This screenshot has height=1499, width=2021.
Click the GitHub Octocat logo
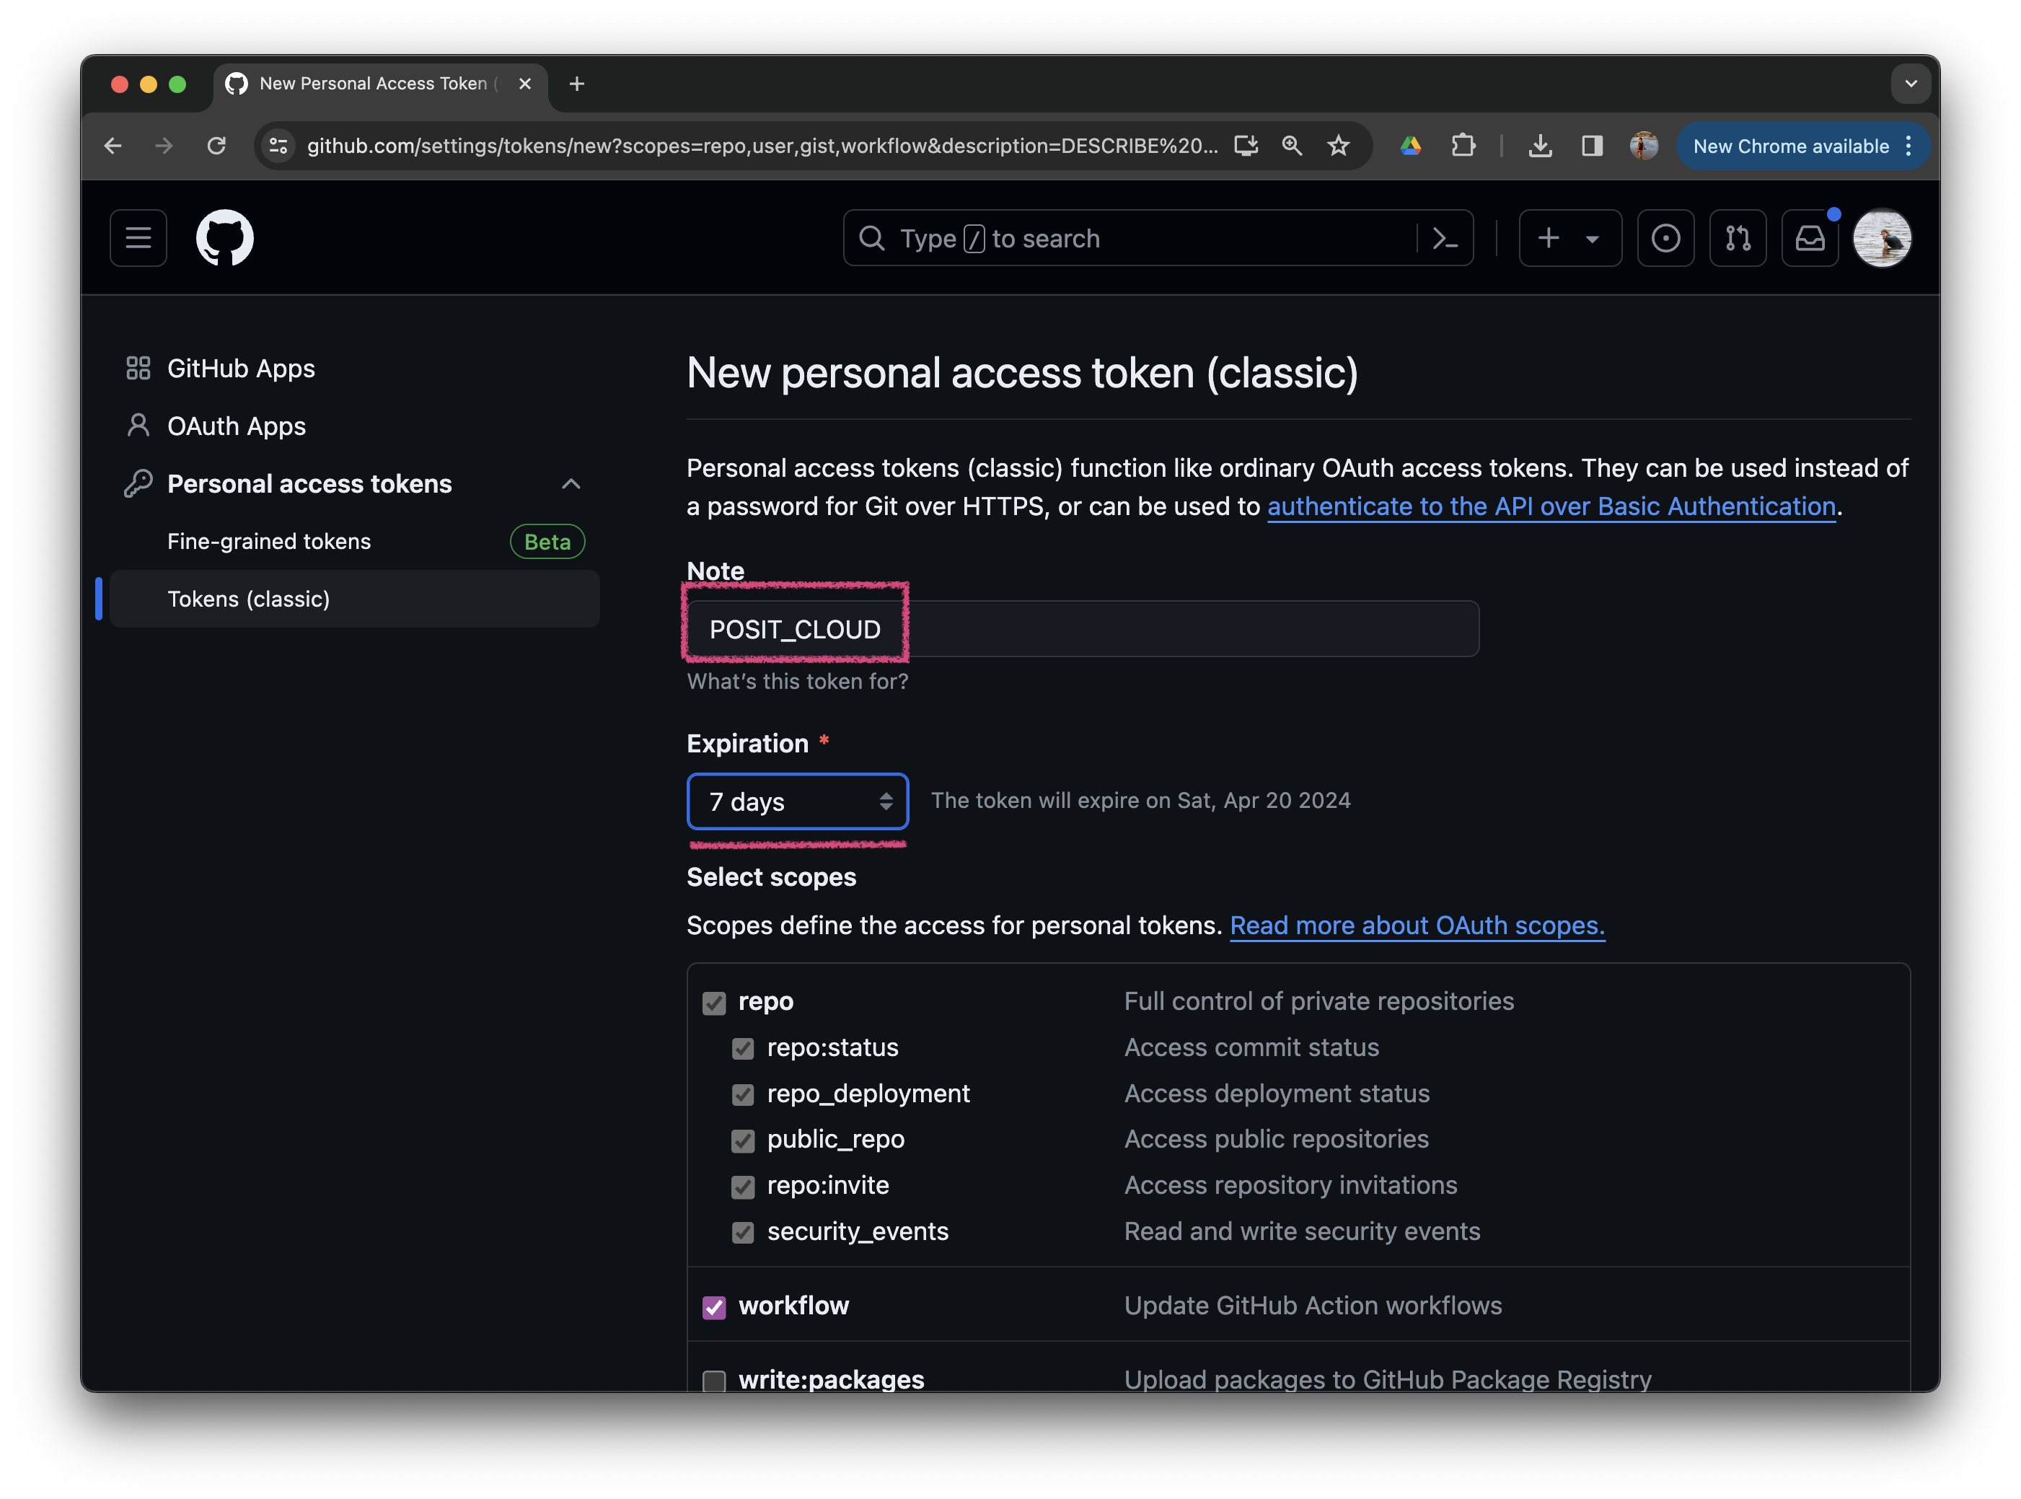(x=224, y=239)
